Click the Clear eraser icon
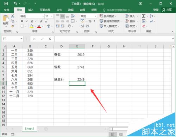The height and width of the screenshot is (137, 176). [x=144, y=26]
